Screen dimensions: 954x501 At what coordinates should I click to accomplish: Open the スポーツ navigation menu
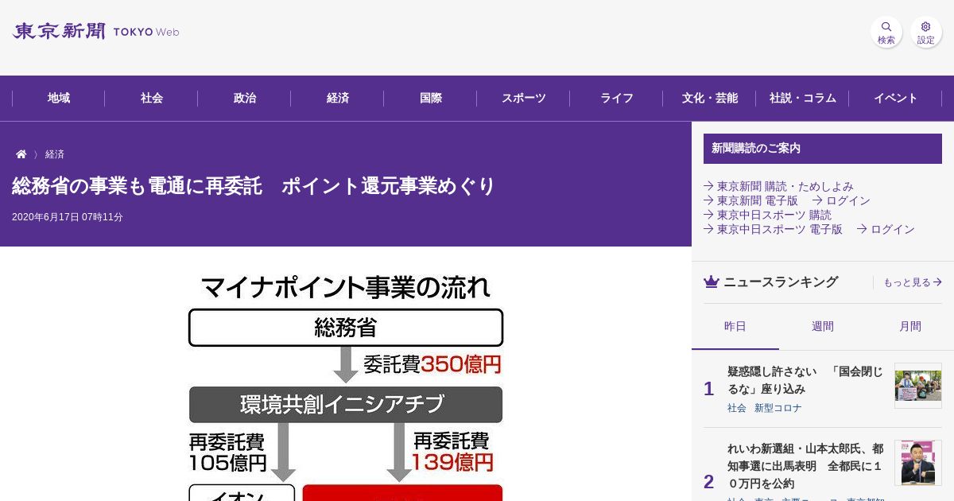click(x=524, y=99)
